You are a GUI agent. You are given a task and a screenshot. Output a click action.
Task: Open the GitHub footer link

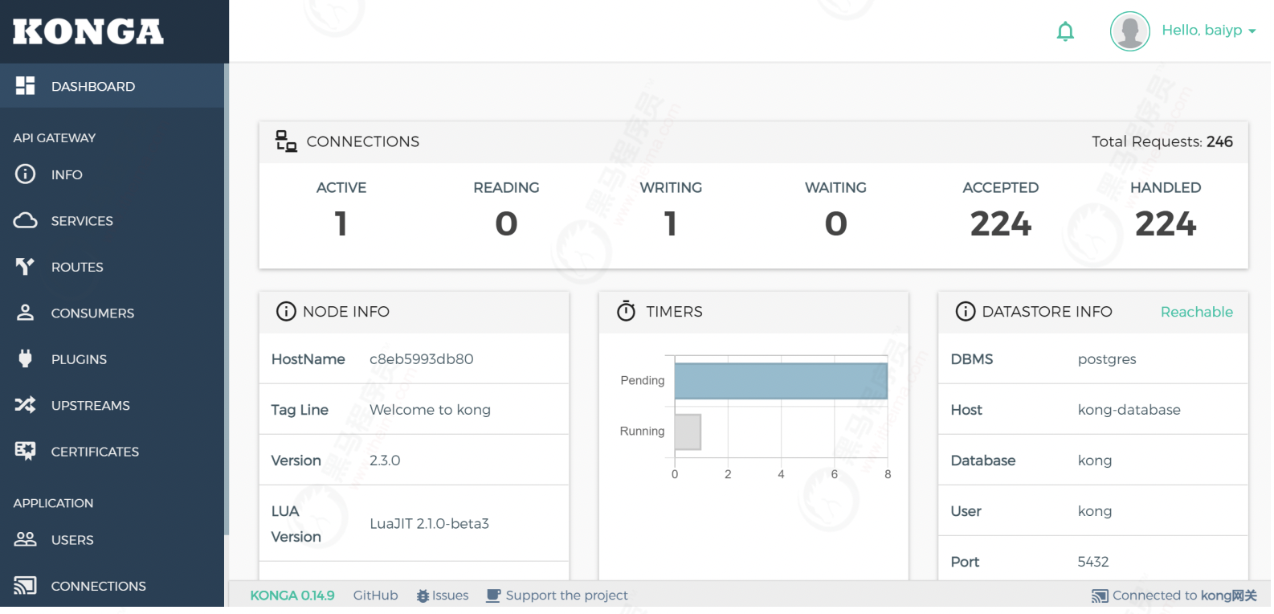[375, 596]
